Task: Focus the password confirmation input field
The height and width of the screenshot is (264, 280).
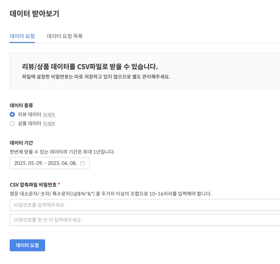Action: [x=145, y=220]
